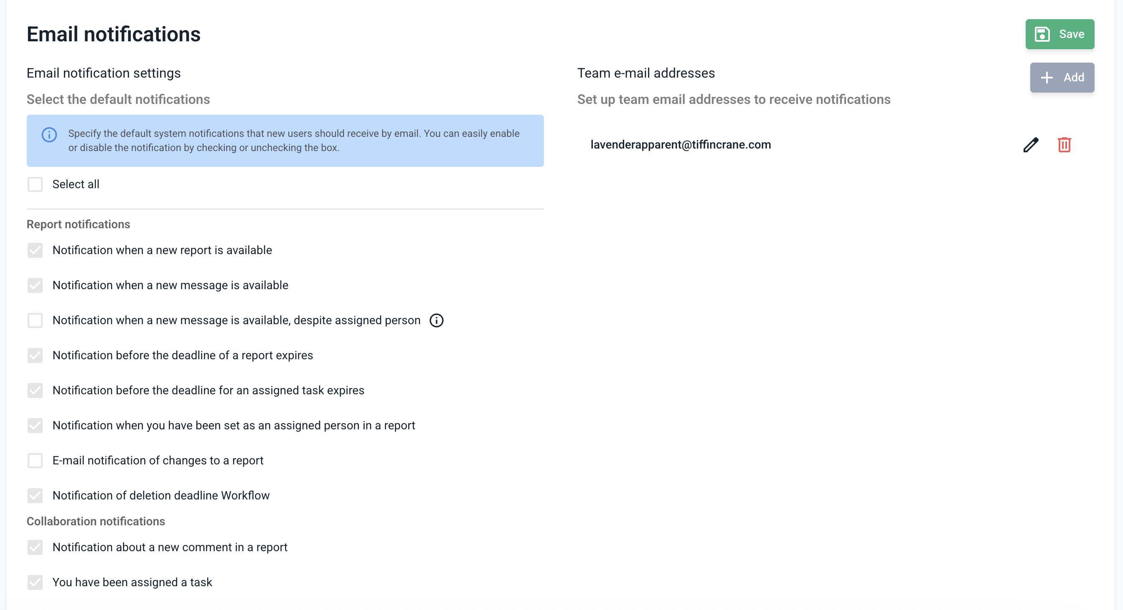Delete the lavenderapparent team email address
1123x610 pixels.
tap(1064, 144)
